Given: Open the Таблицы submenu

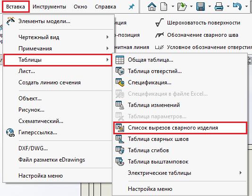Looking at the screenshot, I should [x=58, y=60].
